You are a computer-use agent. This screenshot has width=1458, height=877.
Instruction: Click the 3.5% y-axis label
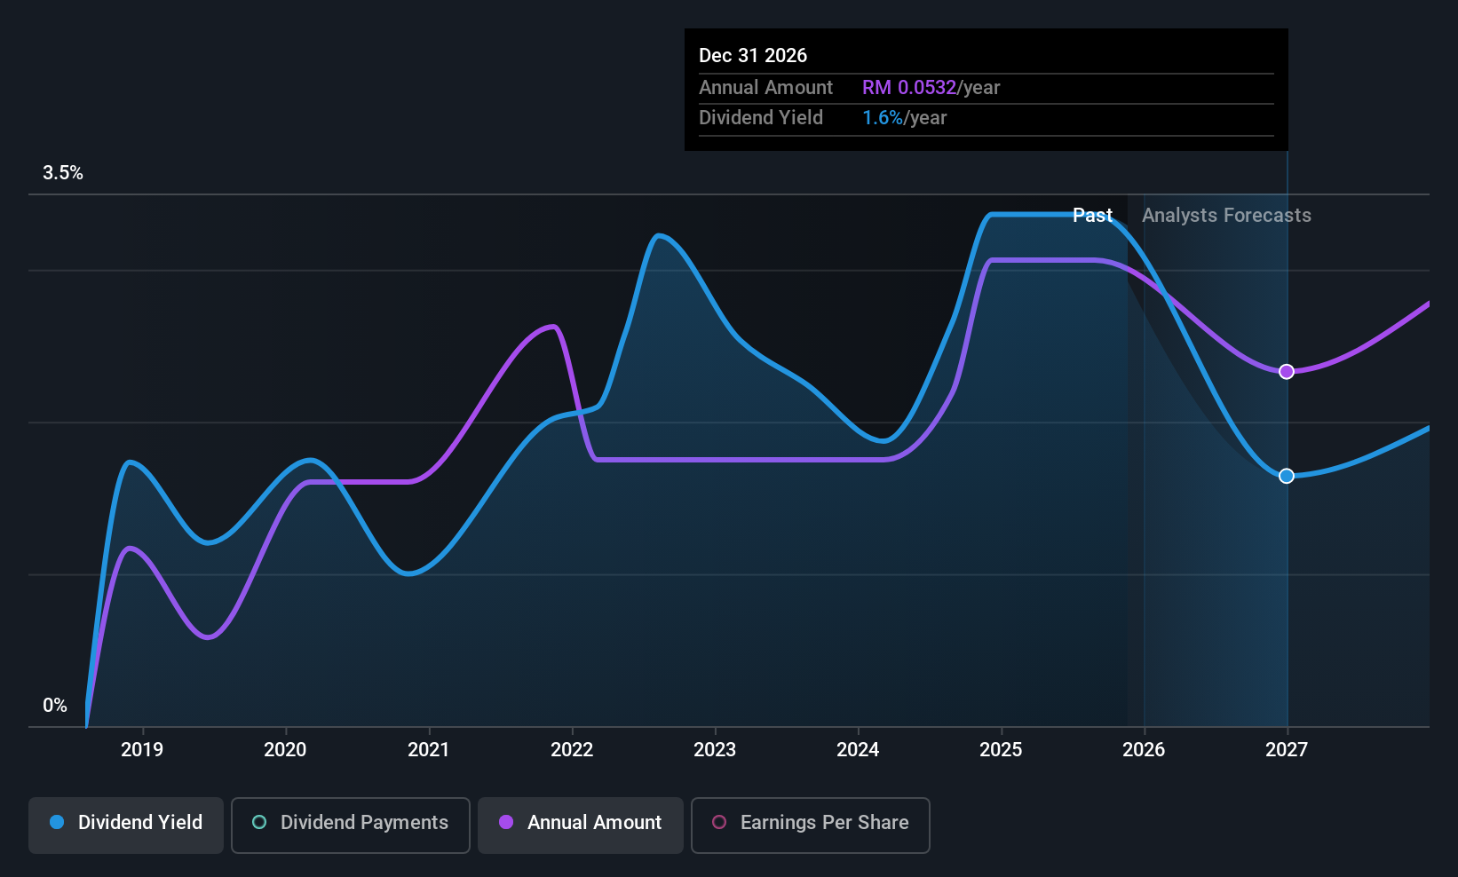pos(63,173)
